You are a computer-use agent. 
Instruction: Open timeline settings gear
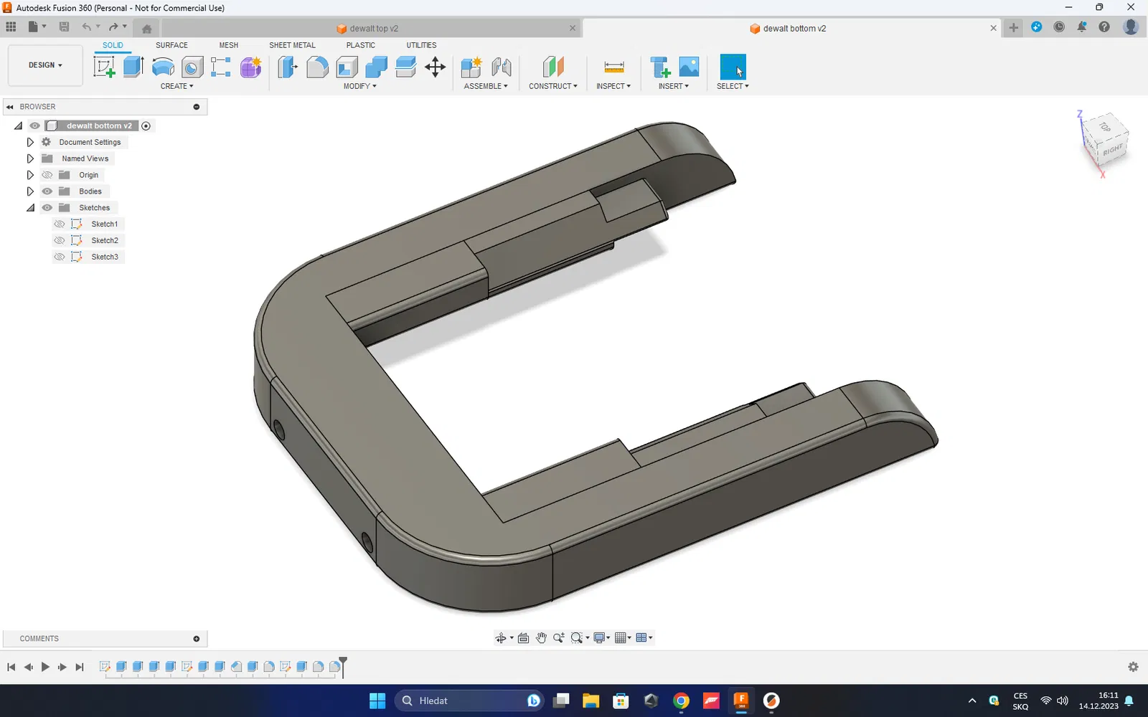(1133, 667)
